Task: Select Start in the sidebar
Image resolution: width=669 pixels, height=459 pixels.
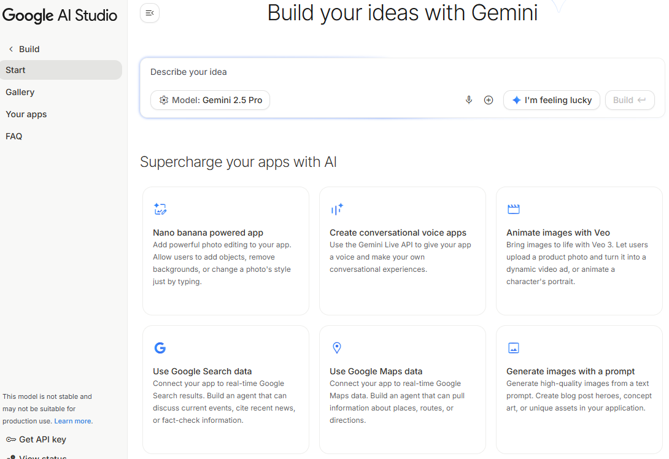Action: (x=61, y=70)
